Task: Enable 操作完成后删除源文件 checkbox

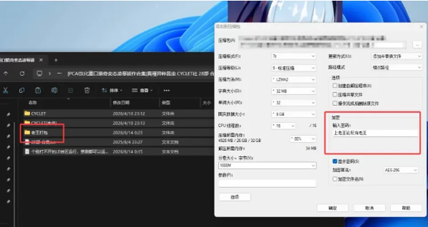Action: tap(335, 103)
